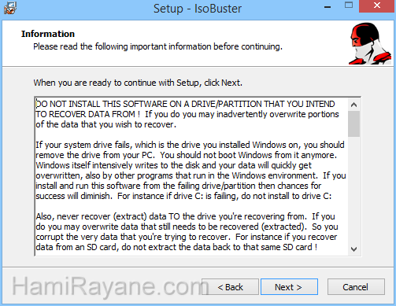Close the Setup - IsoBuster window
396x306 pixels.
(x=377, y=6)
